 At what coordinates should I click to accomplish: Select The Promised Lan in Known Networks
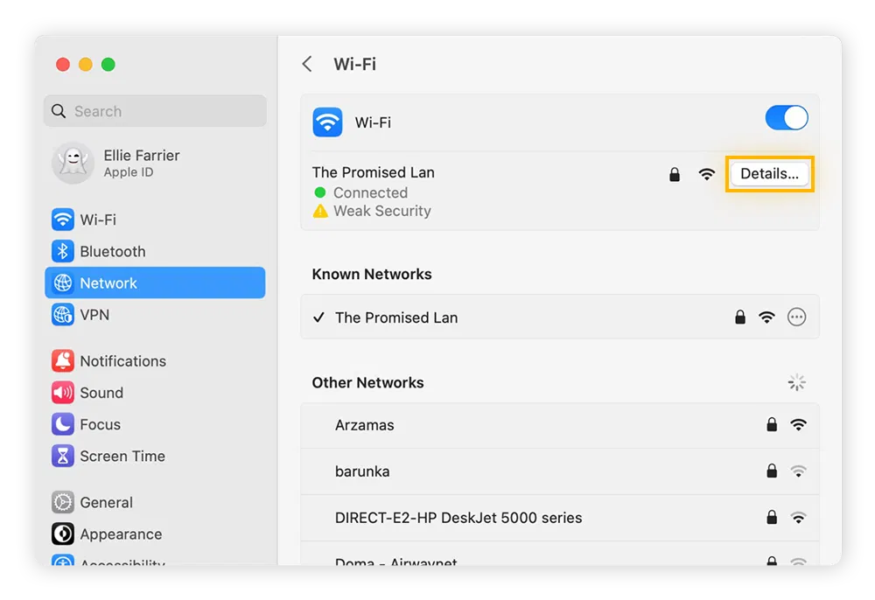click(x=560, y=317)
